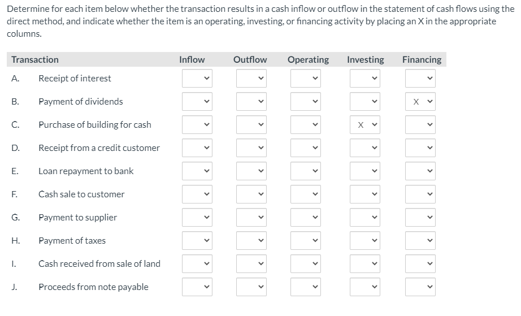Open Financing dropdown for Loan repayment to bank
Image resolution: width=521 pixels, height=316 pixels.
pos(420,171)
